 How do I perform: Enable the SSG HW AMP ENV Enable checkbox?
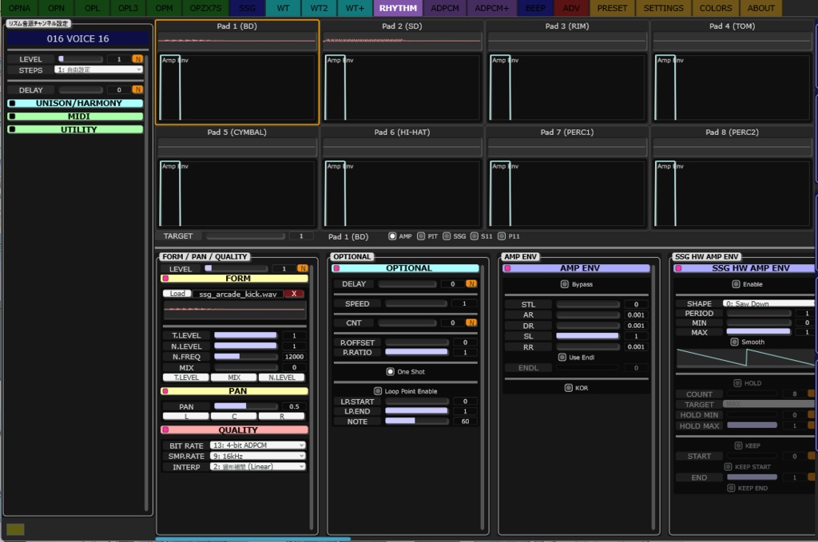click(x=736, y=284)
